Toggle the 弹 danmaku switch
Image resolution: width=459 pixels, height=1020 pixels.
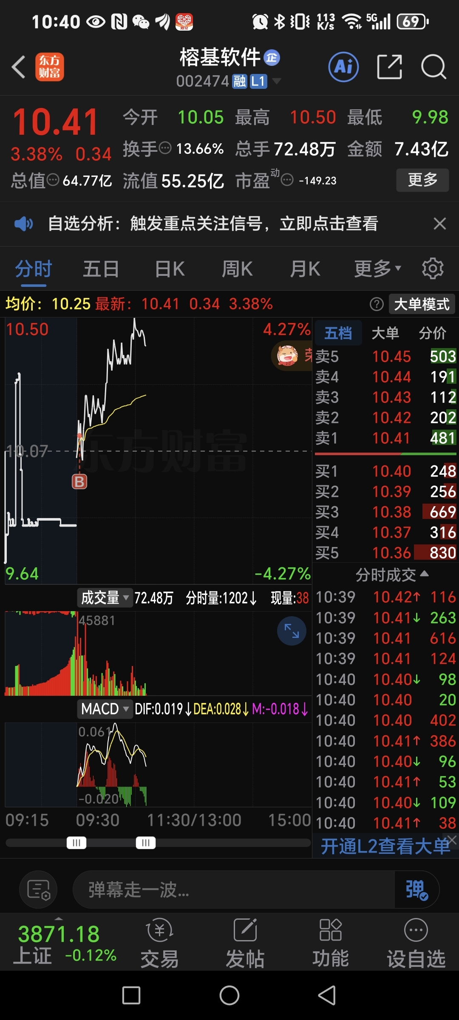[x=416, y=890]
